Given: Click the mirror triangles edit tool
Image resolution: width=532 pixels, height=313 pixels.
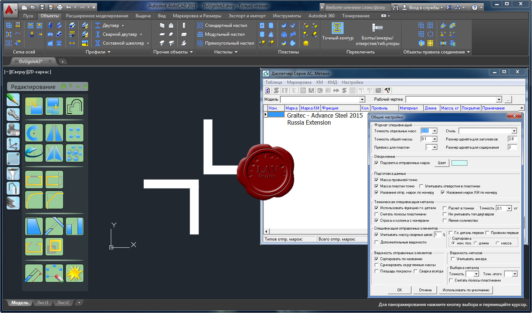Looking at the screenshot, I should [x=54, y=133].
